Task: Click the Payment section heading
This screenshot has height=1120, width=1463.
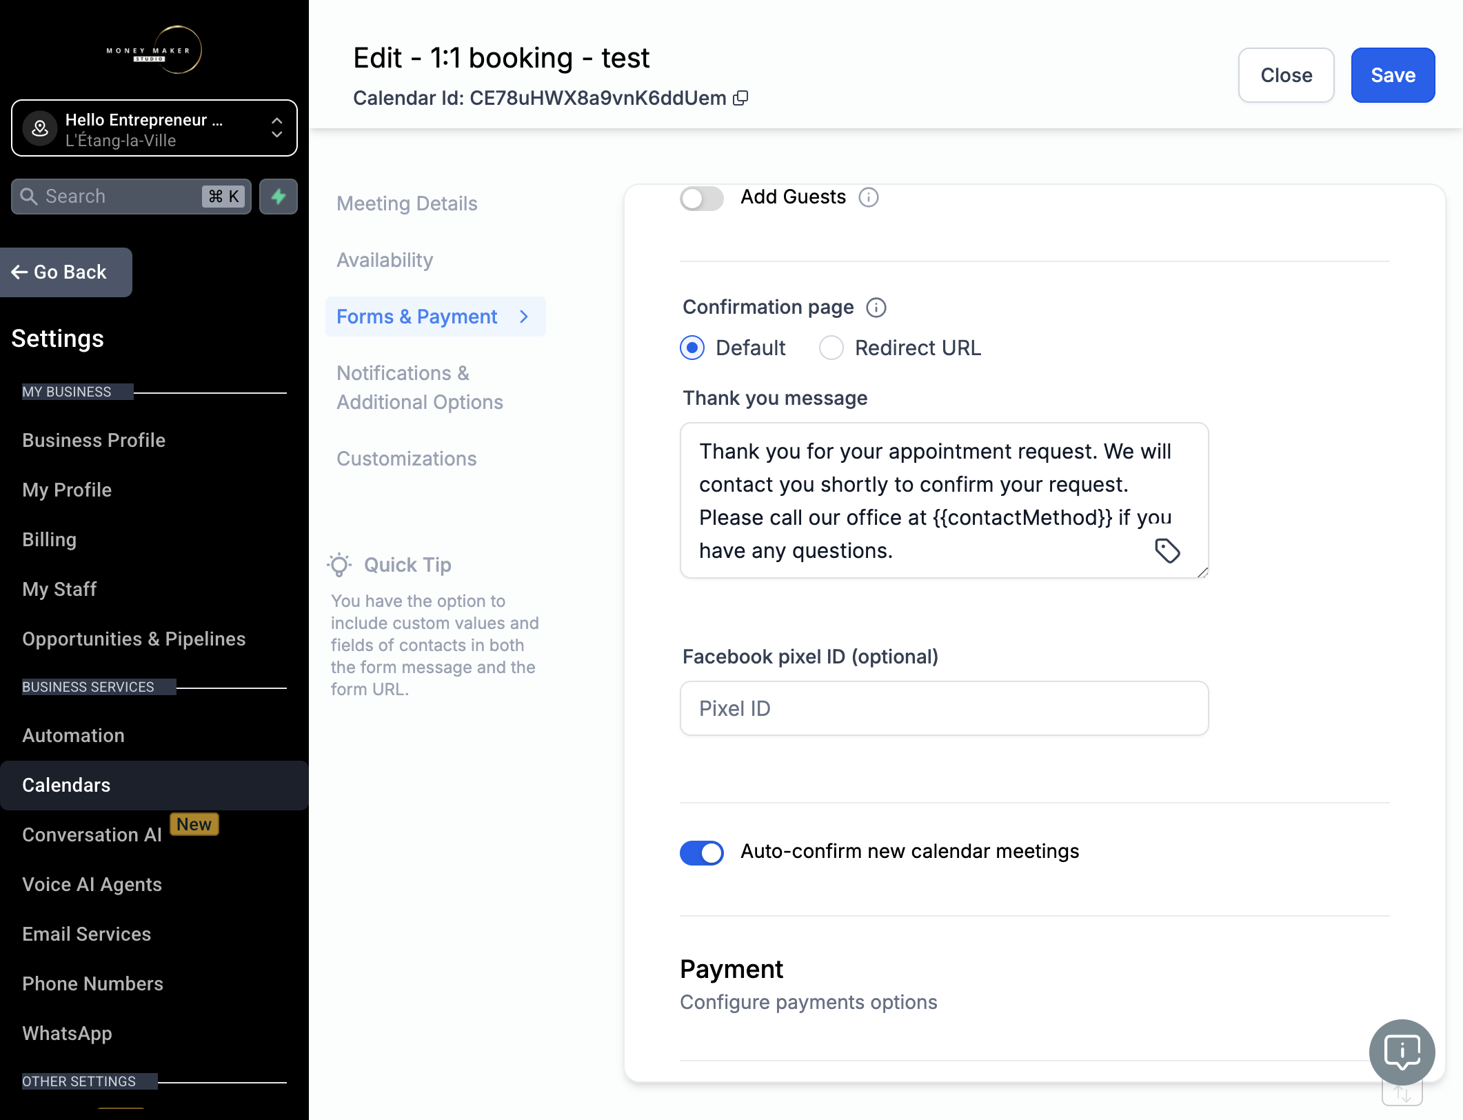Action: coord(731,969)
